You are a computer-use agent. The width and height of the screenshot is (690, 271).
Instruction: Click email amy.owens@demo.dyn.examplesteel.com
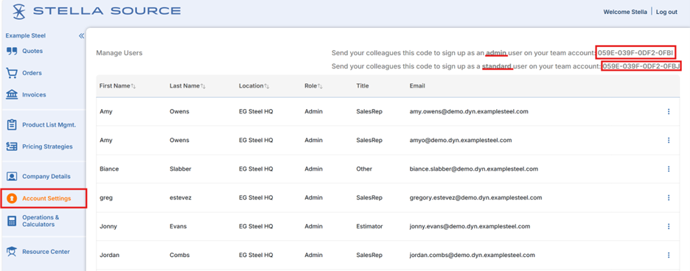click(469, 112)
